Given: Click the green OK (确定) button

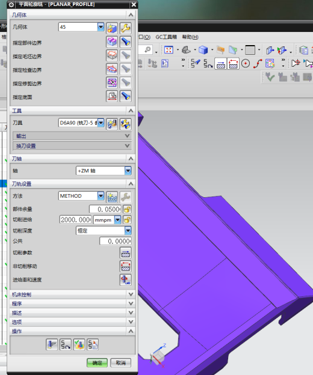Looking at the screenshot, I should click(97, 363).
